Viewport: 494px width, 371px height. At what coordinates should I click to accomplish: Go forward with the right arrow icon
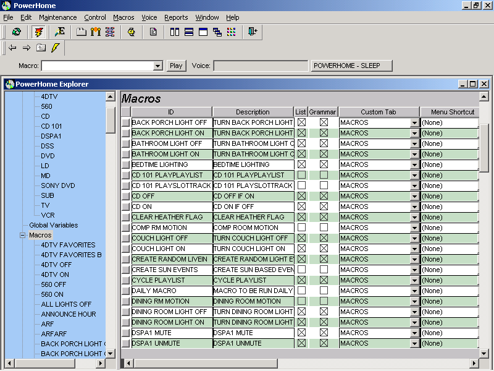(27, 48)
